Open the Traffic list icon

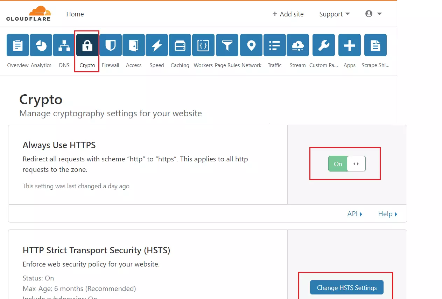[275, 45]
